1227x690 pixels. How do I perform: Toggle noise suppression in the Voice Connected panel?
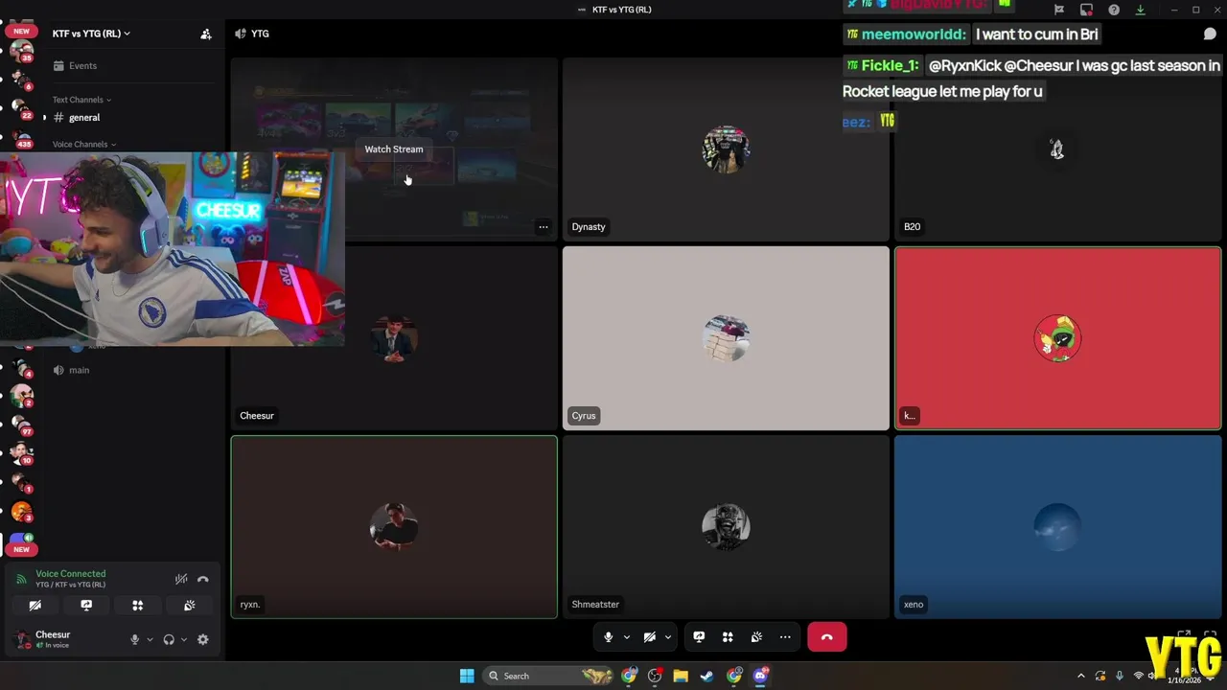[181, 579]
